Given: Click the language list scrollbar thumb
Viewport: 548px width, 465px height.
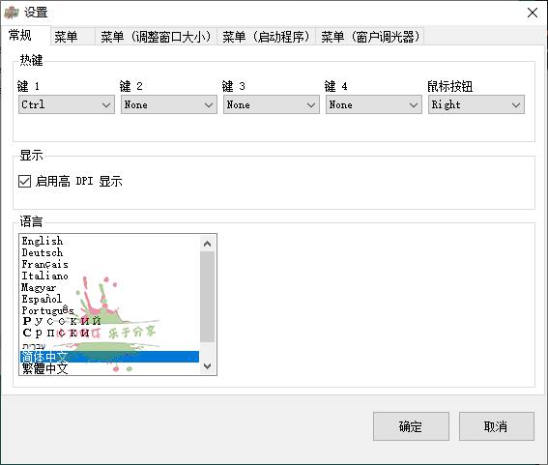Looking at the screenshot, I should click(207, 297).
